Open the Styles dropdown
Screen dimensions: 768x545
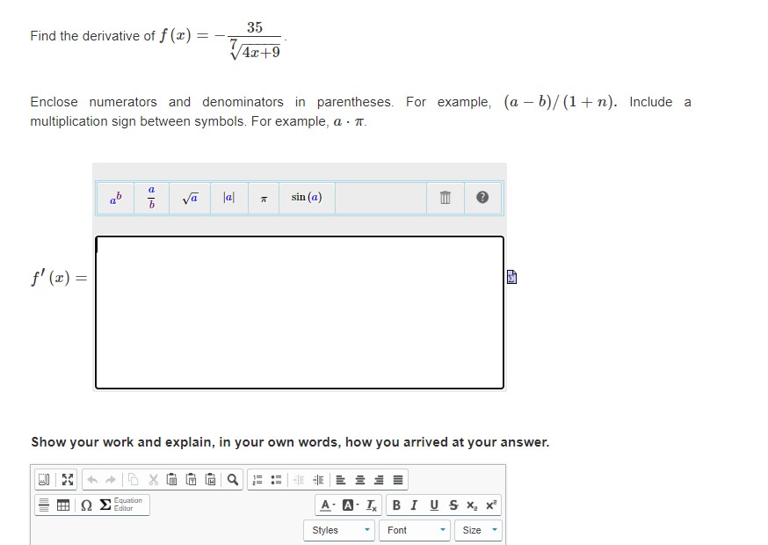339,529
